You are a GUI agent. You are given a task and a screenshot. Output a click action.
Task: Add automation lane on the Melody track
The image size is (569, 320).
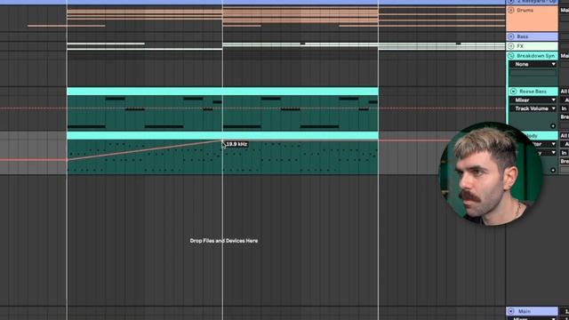coord(553,170)
